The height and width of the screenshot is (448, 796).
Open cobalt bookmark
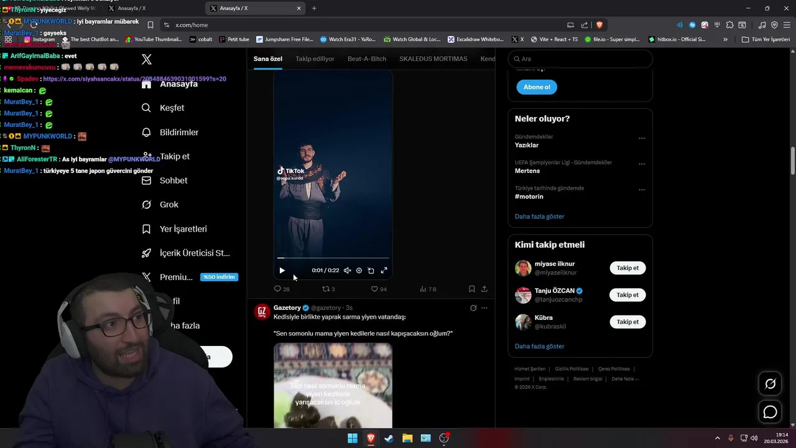[200, 39]
